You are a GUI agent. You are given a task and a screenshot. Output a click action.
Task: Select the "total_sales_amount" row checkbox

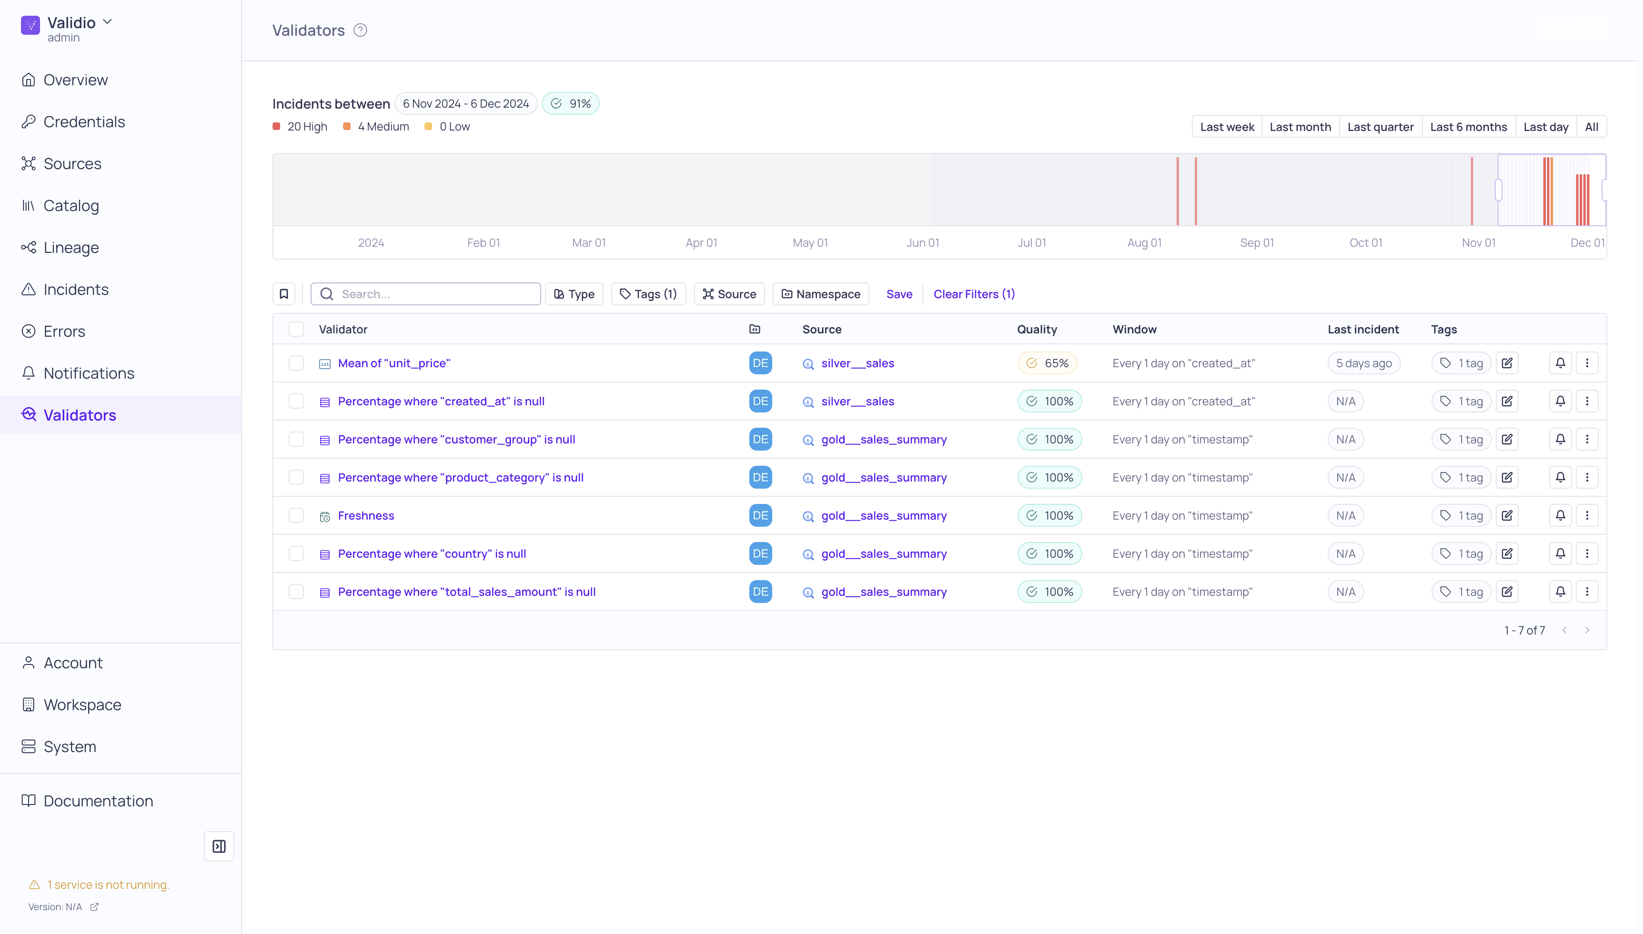(296, 592)
